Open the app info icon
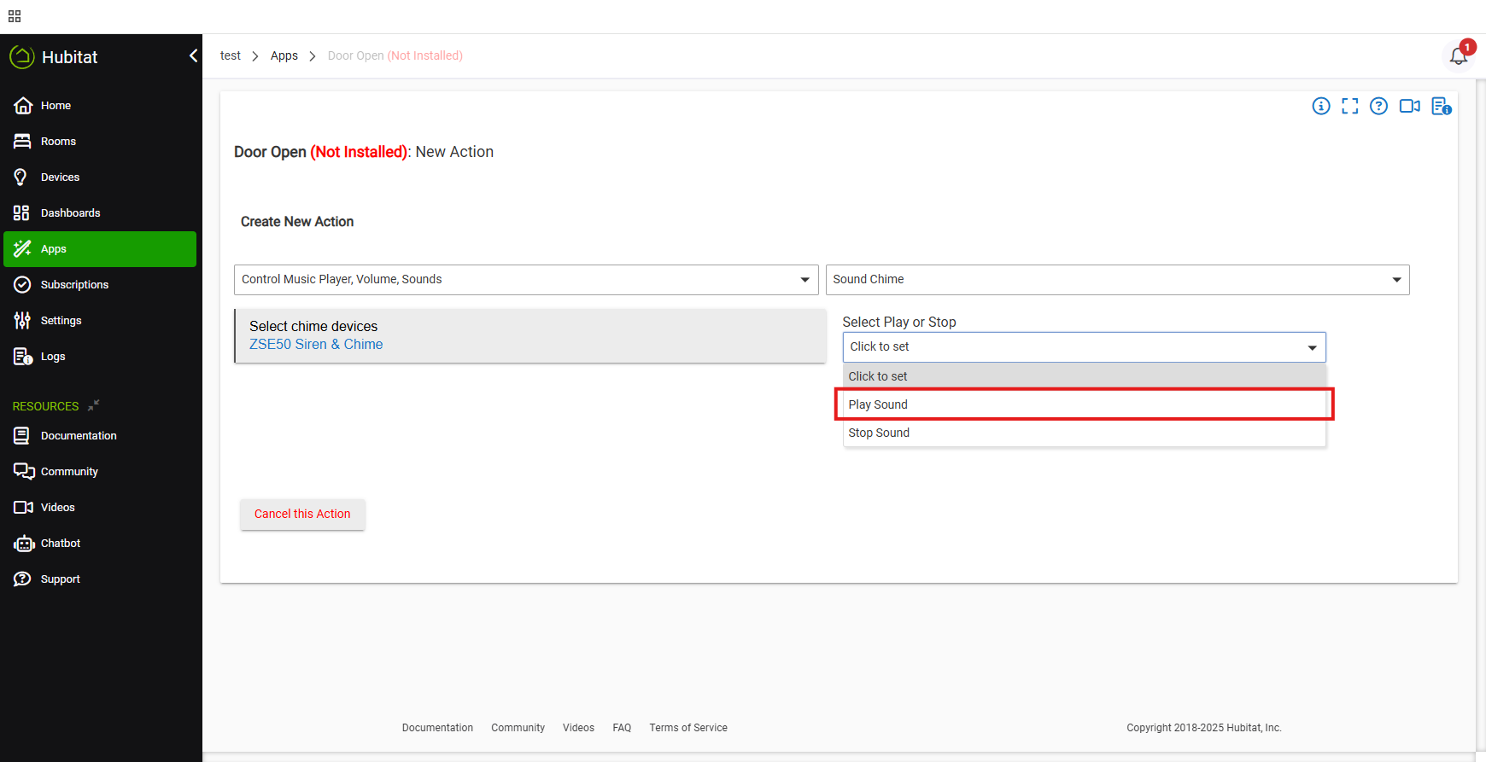The width and height of the screenshot is (1486, 762). [x=1321, y=106]
